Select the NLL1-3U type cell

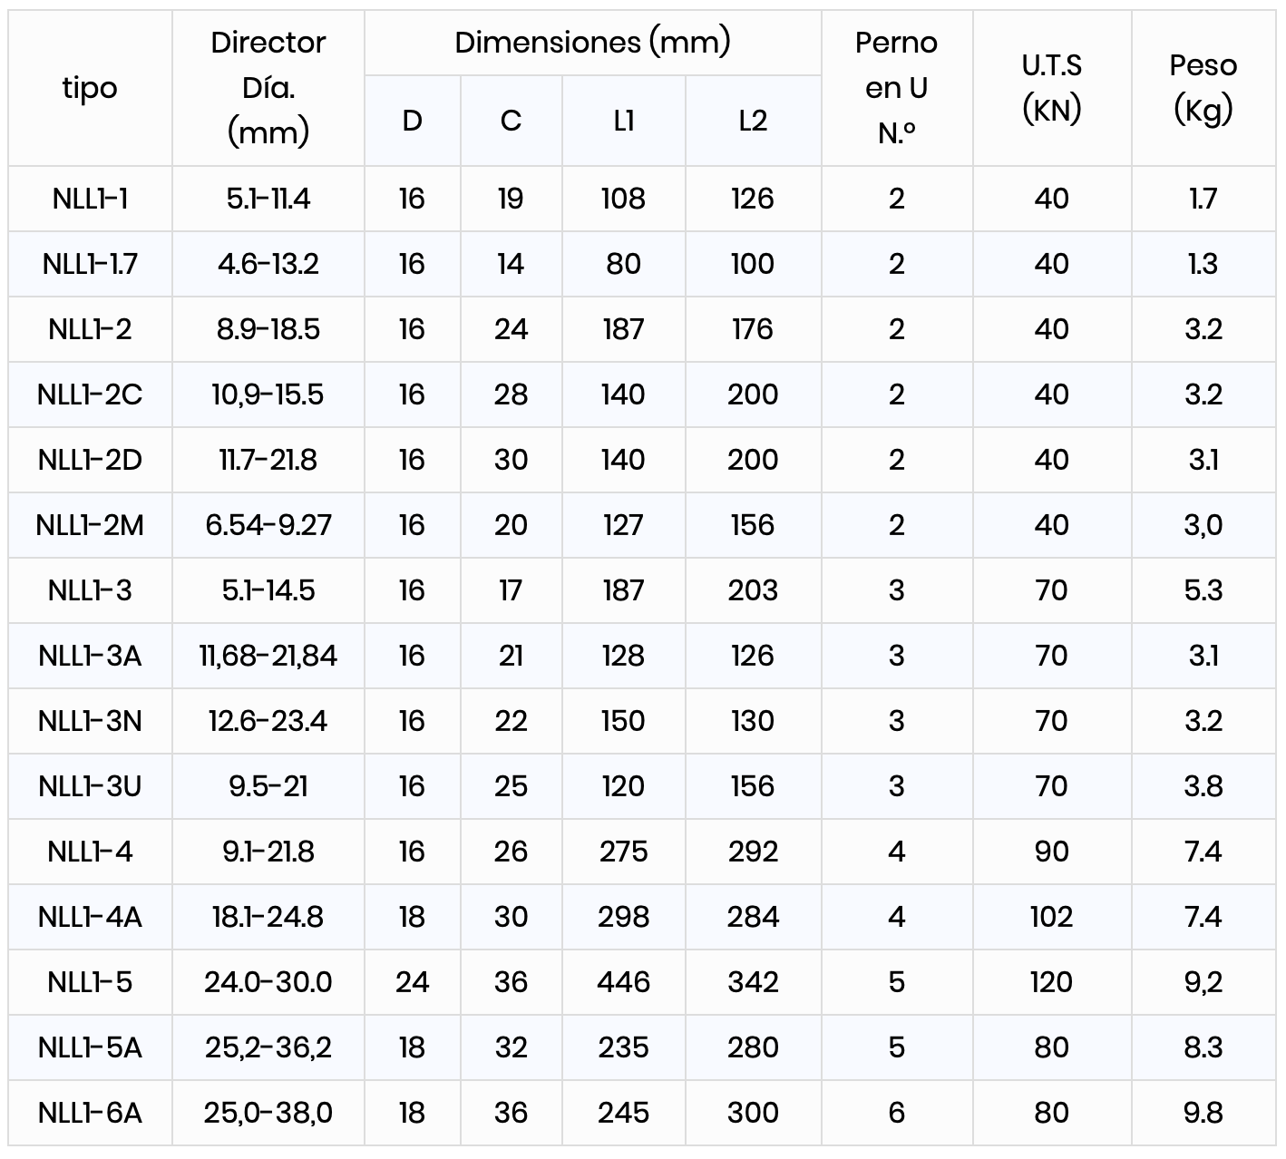90,786
